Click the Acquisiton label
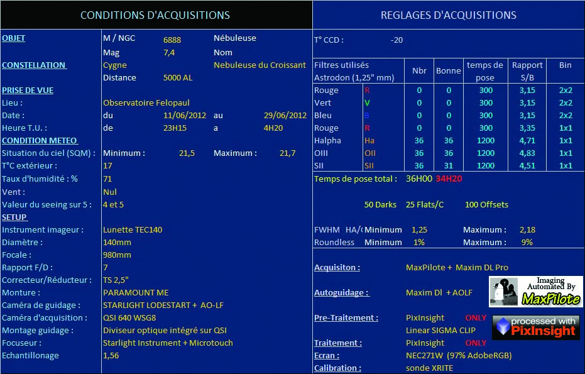585x374 pixels. 337,268
